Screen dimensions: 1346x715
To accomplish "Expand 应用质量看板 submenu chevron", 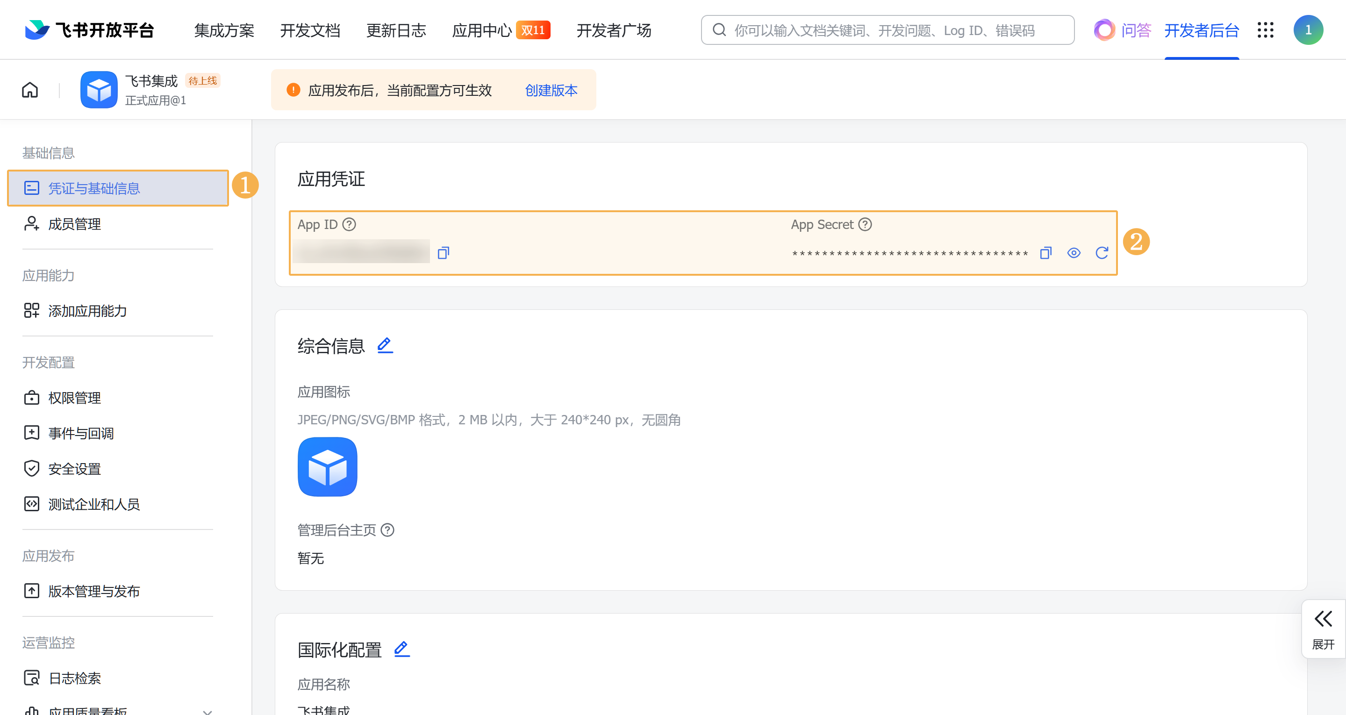I will tap(207, 711).
